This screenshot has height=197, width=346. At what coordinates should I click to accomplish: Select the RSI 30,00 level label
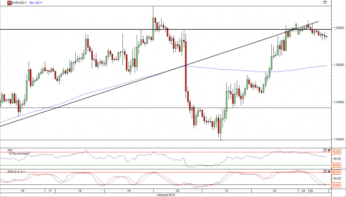pyautogui.click(x=336, y=165)
